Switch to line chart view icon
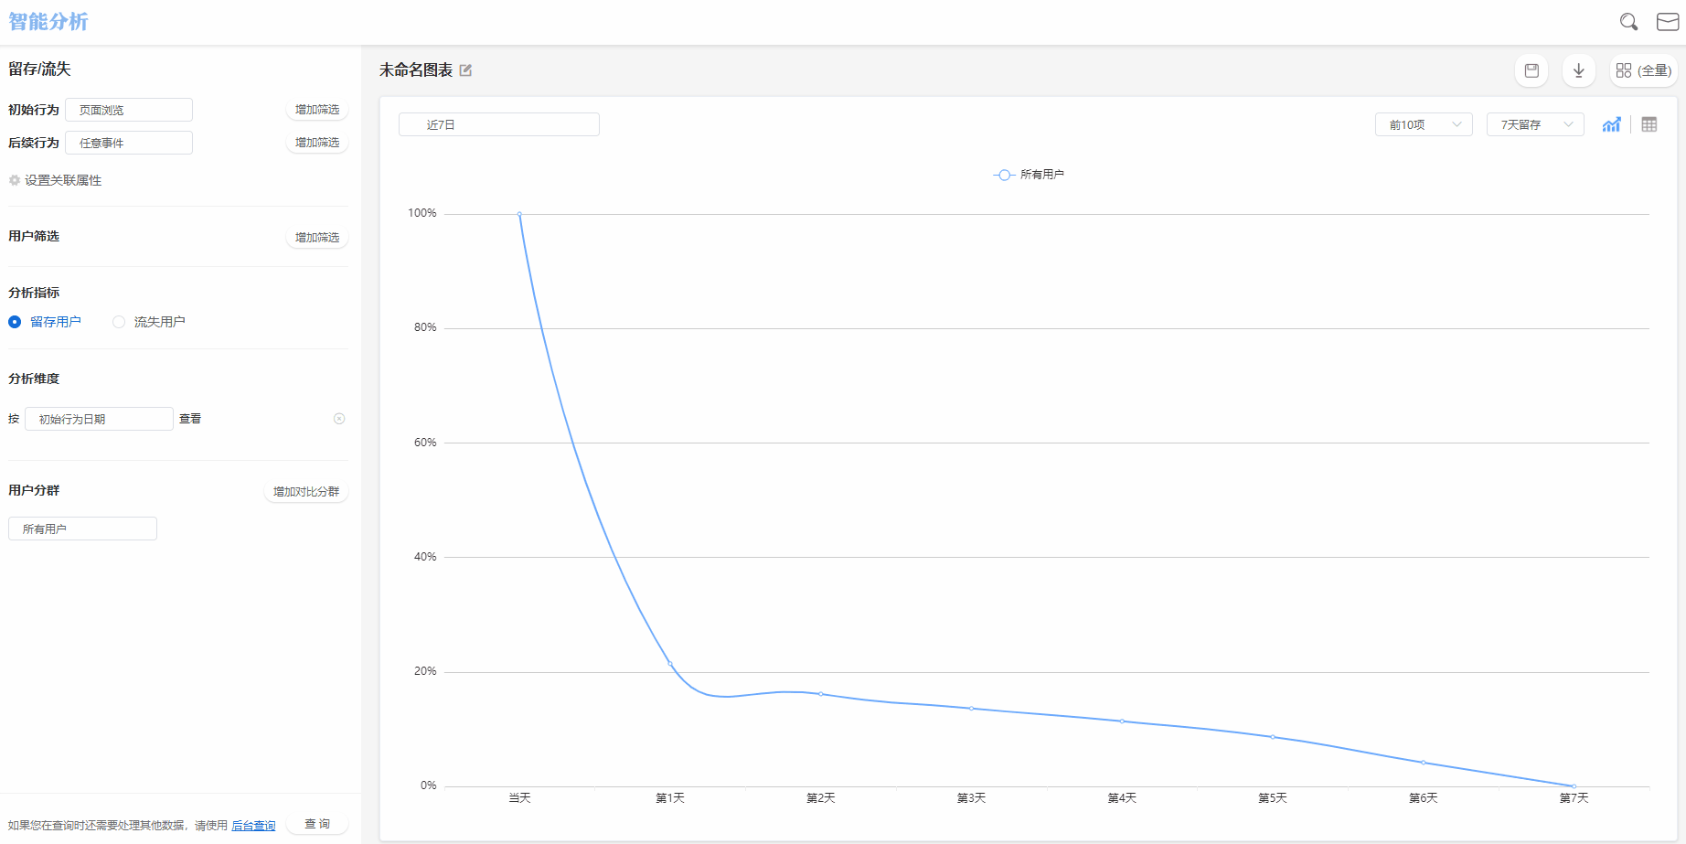Screen dimensions: 1686x844 click(x=1611, y=124)
